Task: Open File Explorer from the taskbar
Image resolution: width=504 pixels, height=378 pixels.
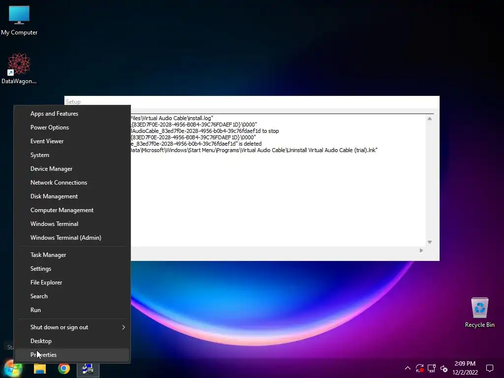Action: [x=40, y=369]
